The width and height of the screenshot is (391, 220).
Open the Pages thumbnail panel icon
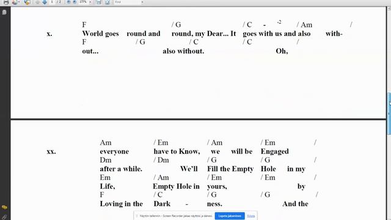tap(4, 12)
